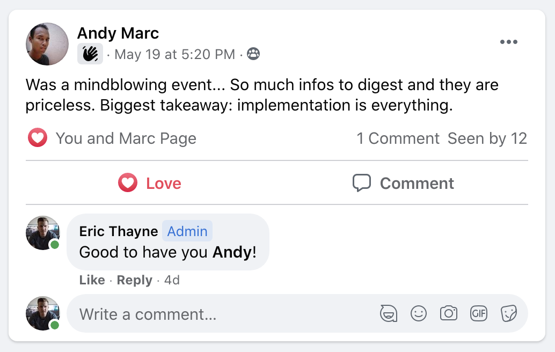Open the GIF picker icon
Viewport: 555px width, 352px height.
click(x=479, y=313)
